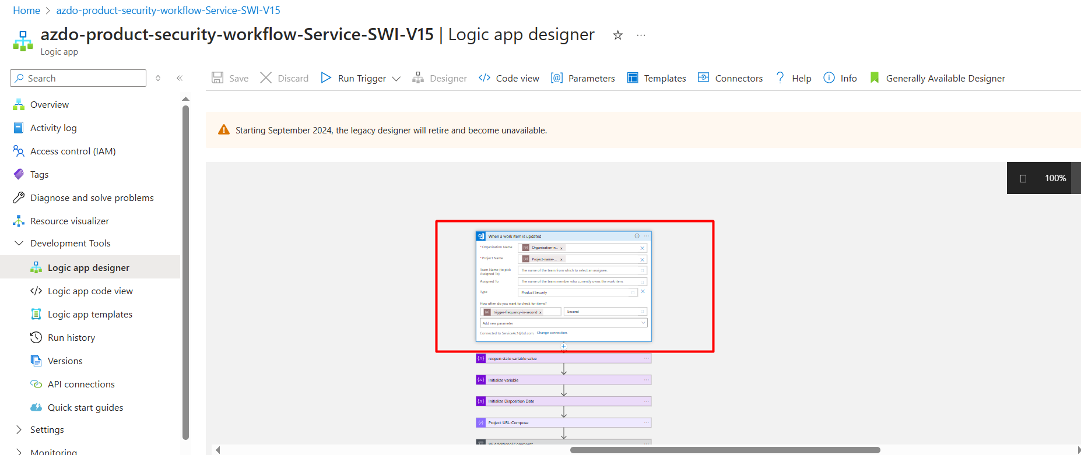Open Logic app code view in sidebar
The image size is (1081, 455).
[90, 291]
